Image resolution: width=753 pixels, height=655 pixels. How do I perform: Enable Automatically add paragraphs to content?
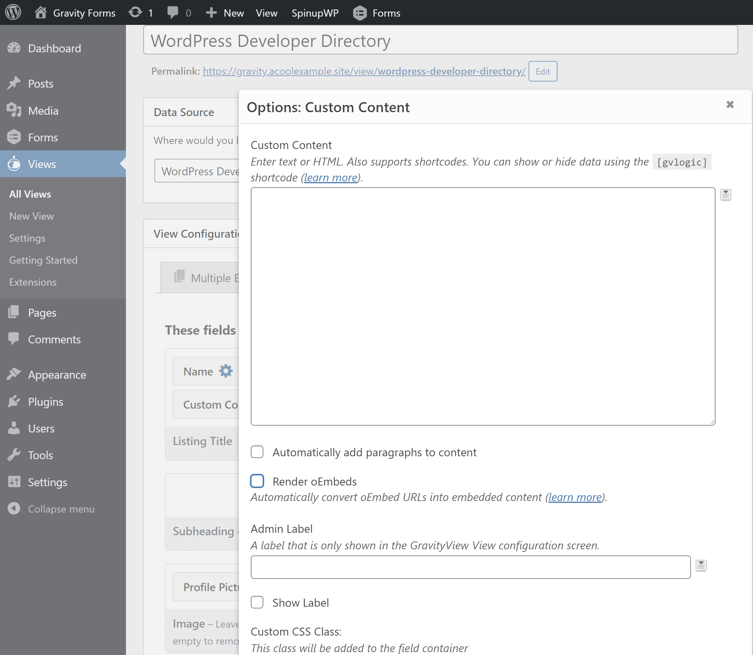click(257, 452)
